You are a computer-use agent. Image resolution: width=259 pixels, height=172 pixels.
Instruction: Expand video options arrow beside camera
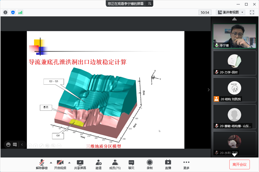[x=69, y=162]
